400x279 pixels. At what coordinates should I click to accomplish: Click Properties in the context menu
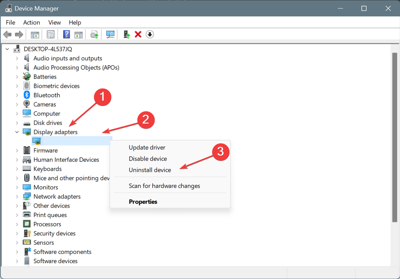pyautogui.click(x=143, y=202)
